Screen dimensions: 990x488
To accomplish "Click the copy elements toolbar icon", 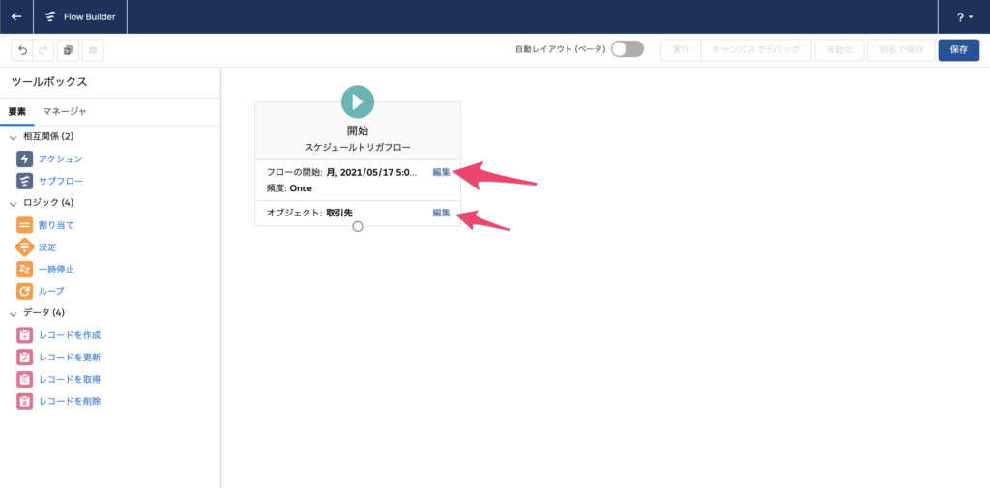I will pos(69,50).
